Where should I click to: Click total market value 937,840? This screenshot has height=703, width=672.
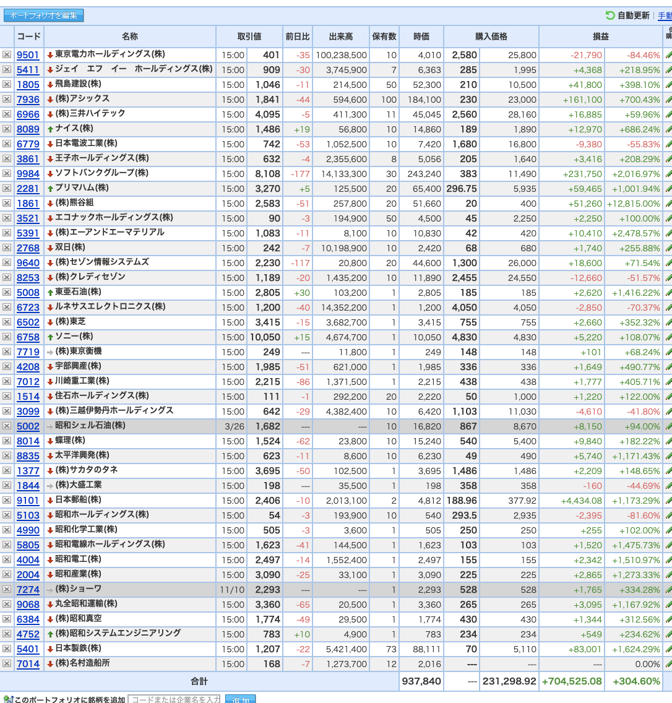421,681
